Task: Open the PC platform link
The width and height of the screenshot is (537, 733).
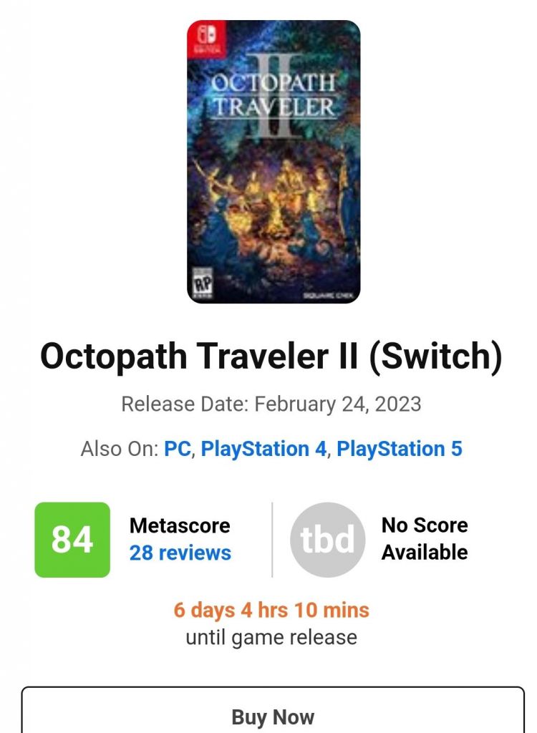Action: 178,449
